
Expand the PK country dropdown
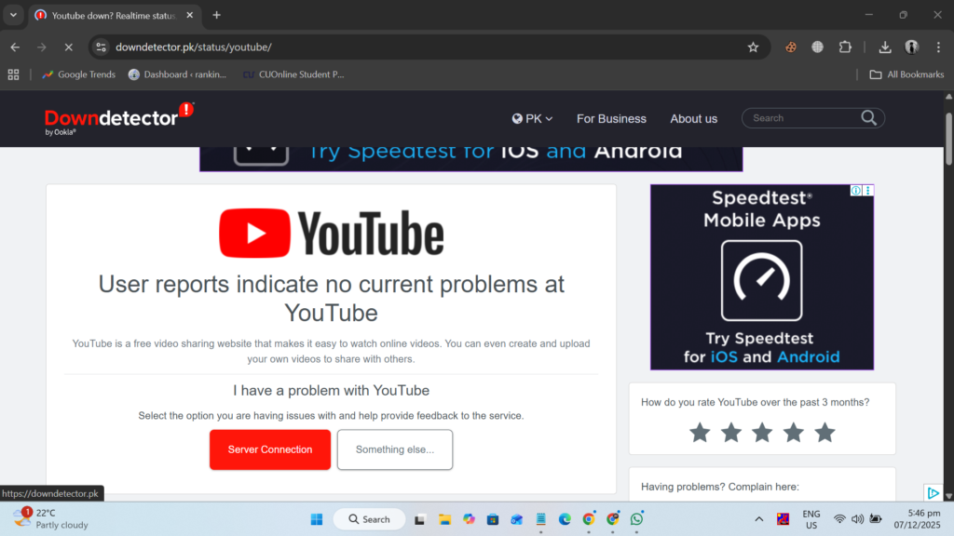532,118
